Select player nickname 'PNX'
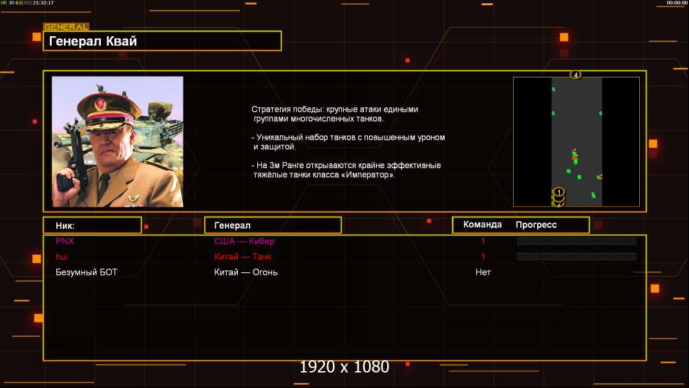This screenshot has width=689, height=388. (x=65, y=241)
